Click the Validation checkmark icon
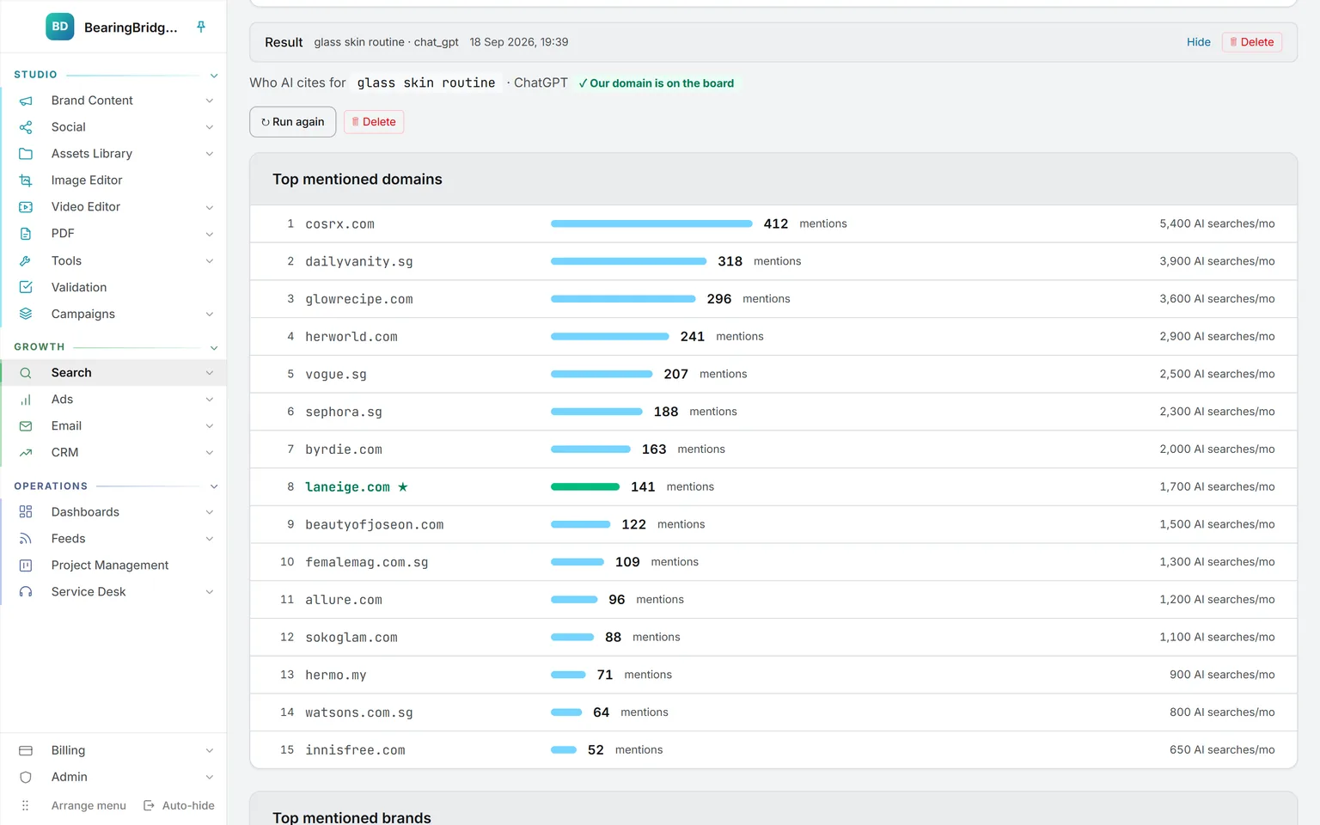Image resolution: width=1320 pixels, height=825 pixels. click(x=26, y=287)
